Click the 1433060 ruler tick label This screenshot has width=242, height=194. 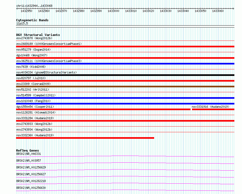click(x=218, y=11)
